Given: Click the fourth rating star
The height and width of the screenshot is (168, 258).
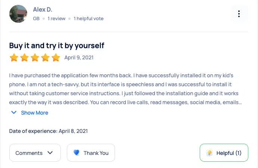Looking at the screenshot, I should 45,57.
